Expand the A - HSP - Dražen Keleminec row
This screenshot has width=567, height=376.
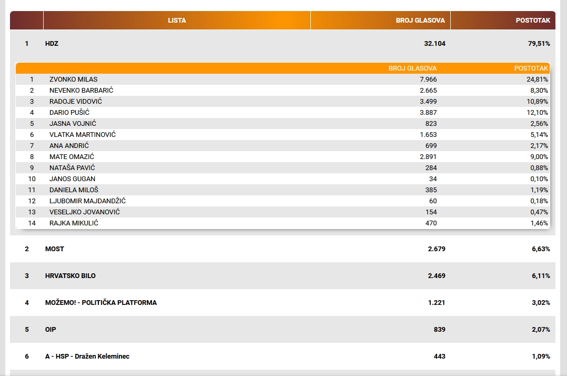point(282,356)
